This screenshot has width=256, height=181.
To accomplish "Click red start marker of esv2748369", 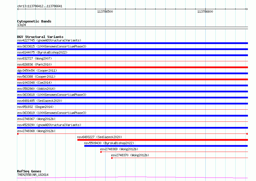I will 101,152.
